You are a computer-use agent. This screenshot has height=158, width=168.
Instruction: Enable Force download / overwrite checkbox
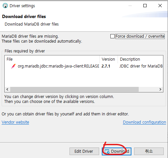pyautogui.click(x=112, y=36)
